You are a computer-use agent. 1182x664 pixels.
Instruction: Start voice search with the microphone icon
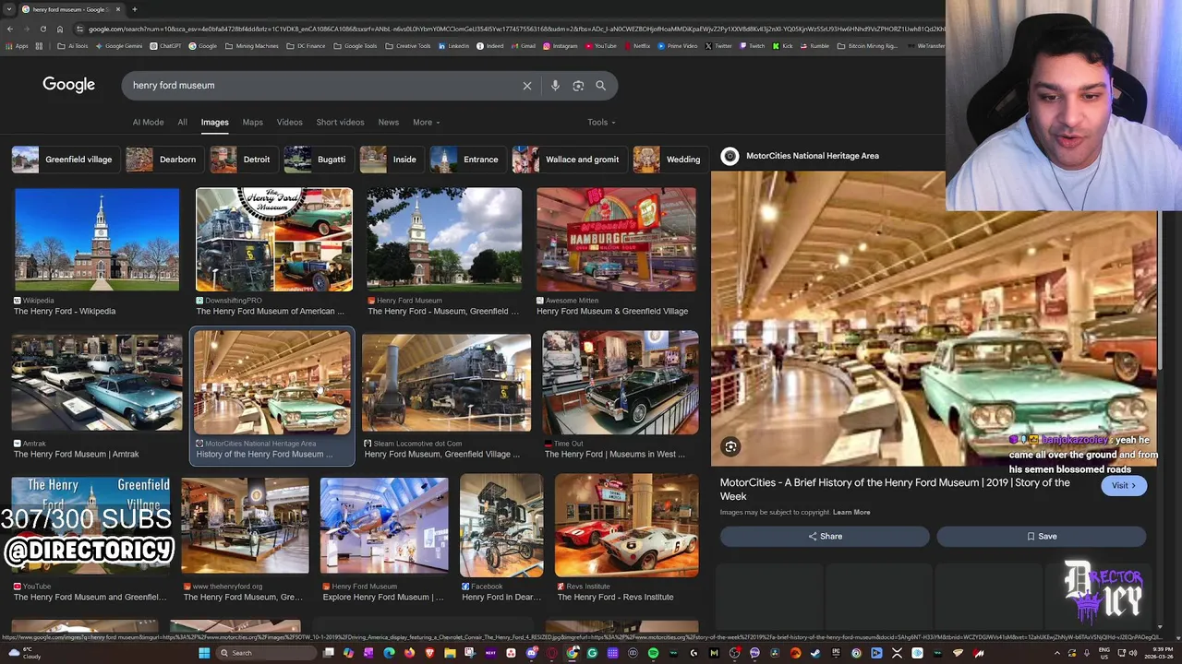pos(555,86)
